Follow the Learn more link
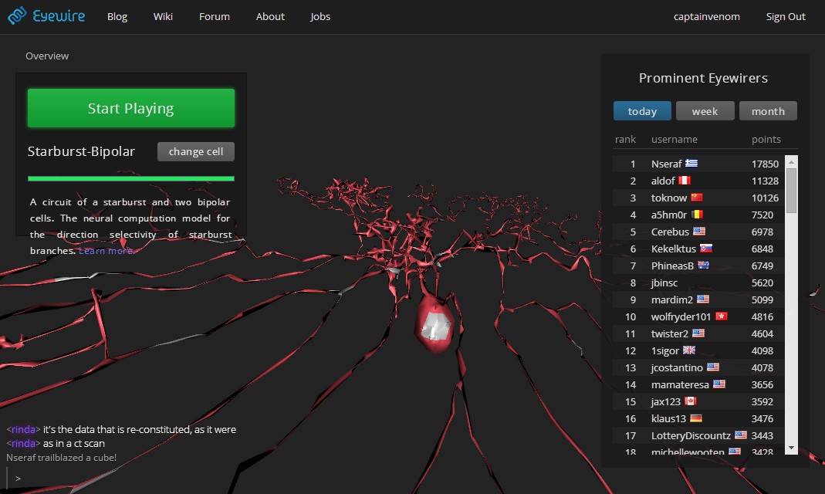Viewport: 825px width, 494px height. point(106,251)
